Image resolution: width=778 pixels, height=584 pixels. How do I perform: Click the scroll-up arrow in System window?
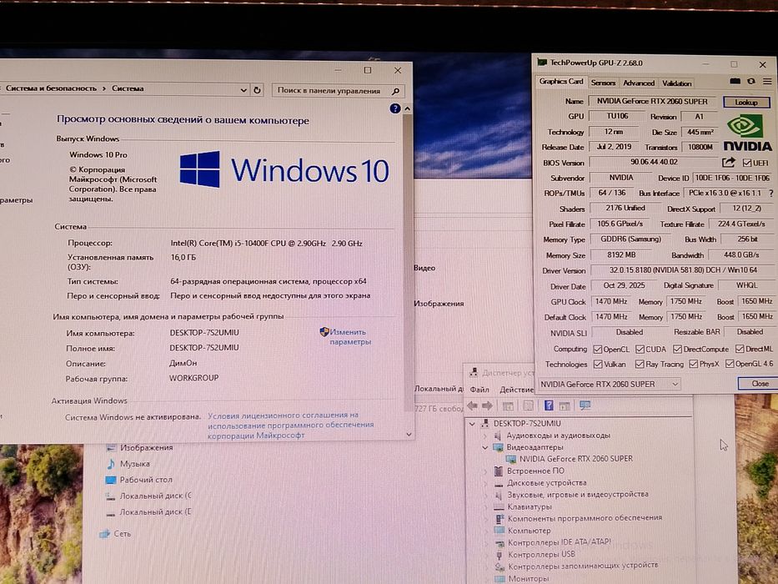(408, 108)
